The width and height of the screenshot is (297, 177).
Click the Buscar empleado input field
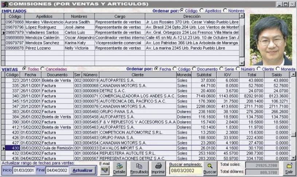coord(185,171)
